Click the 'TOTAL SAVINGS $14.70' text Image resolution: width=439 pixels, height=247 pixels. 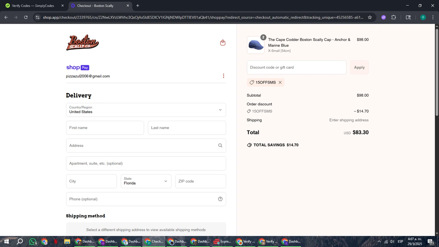276,145
